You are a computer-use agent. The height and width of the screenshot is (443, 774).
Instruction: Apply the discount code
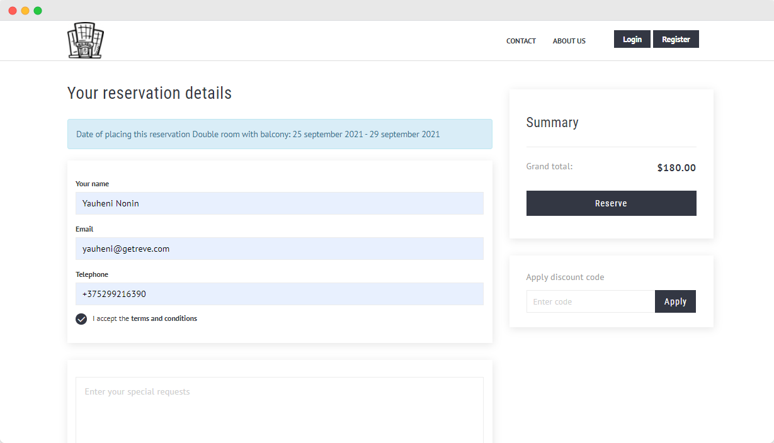pos(675,301)
